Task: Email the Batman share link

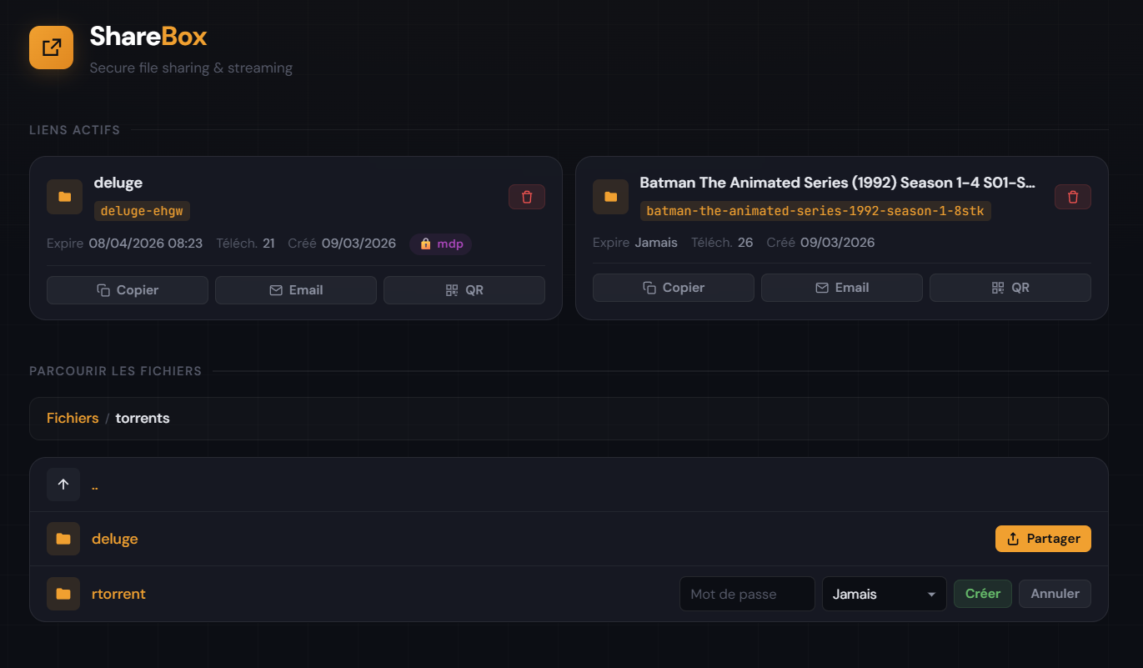Action: (x=842, y=288)
